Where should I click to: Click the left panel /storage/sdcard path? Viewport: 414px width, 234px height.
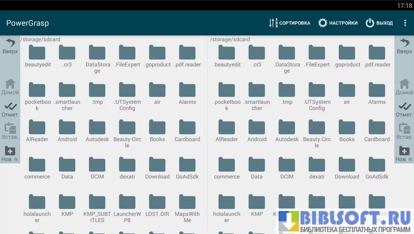(40, 39)
